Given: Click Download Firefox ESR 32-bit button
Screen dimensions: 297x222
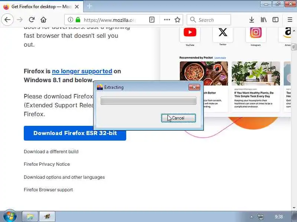Looking at the screenshot, I should click(x=75, y=133).
